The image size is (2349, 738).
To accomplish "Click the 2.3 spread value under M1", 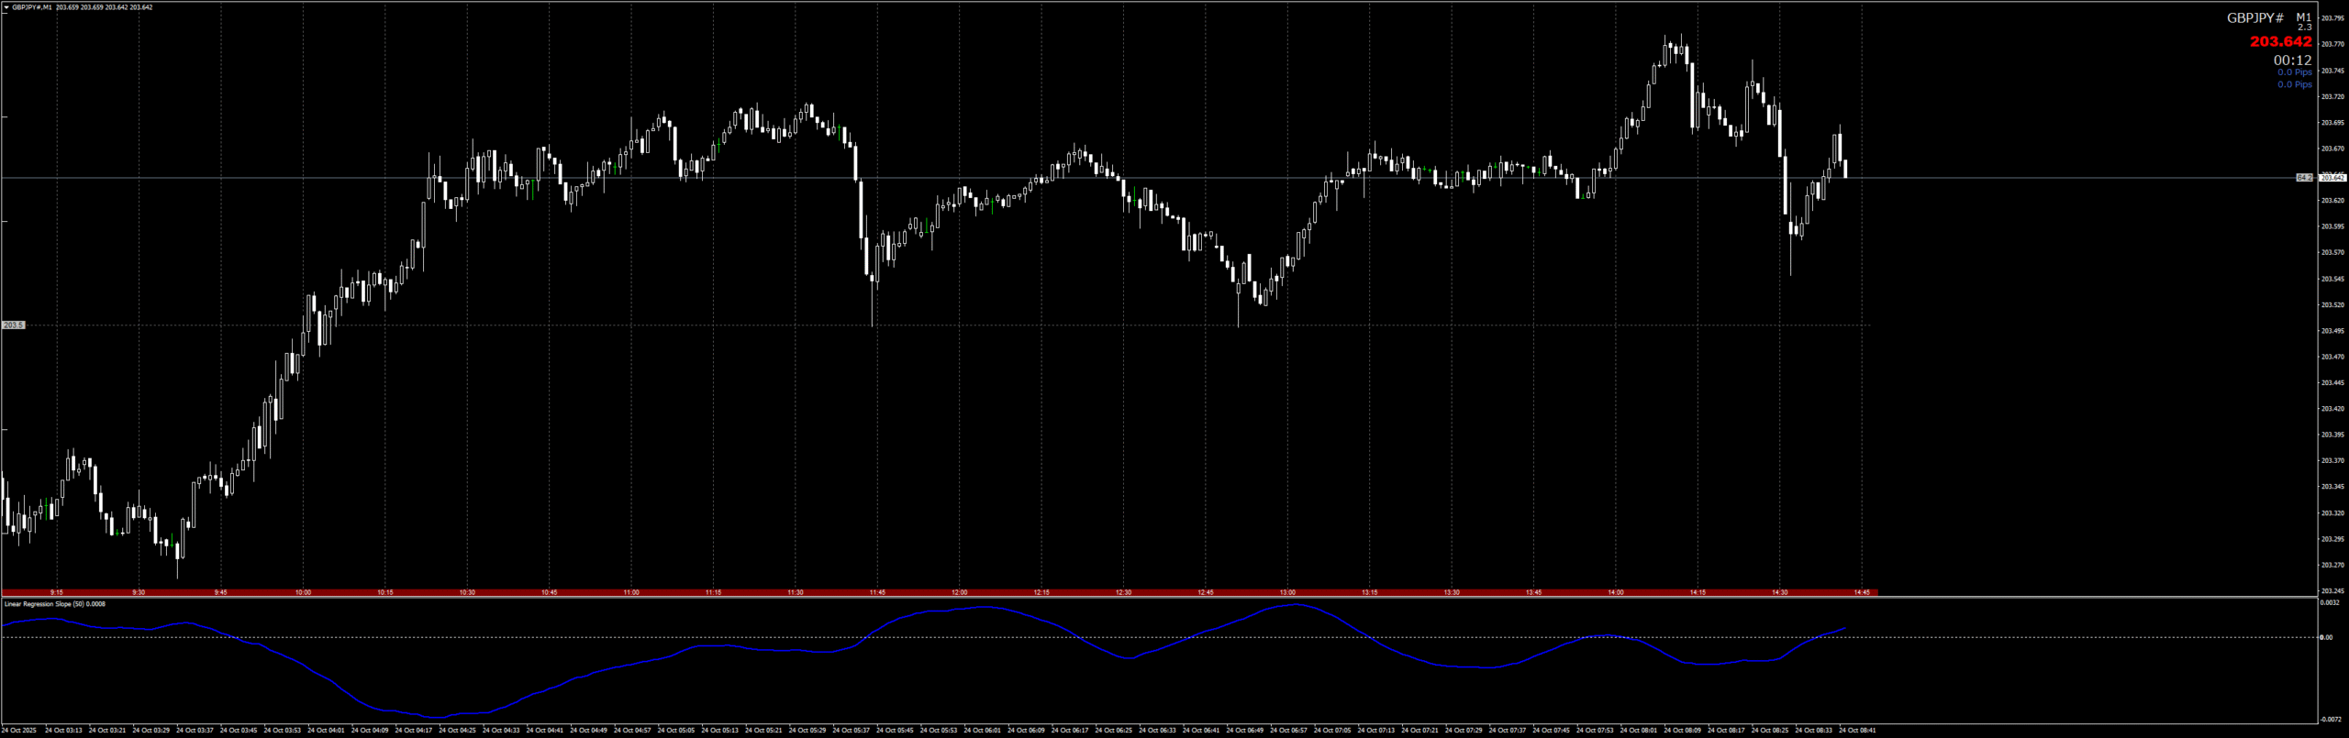I will [x=2304, y=28].
